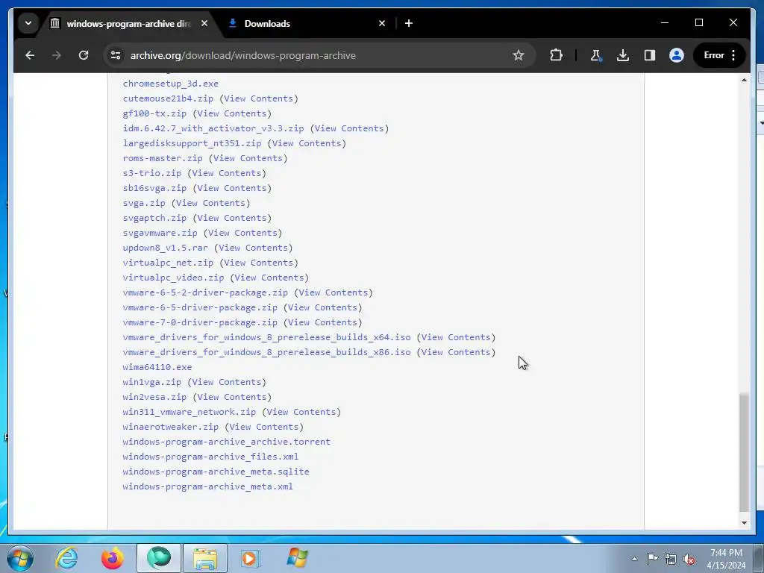Open Chrome three-dot Error menu

(x=720, y=55)
